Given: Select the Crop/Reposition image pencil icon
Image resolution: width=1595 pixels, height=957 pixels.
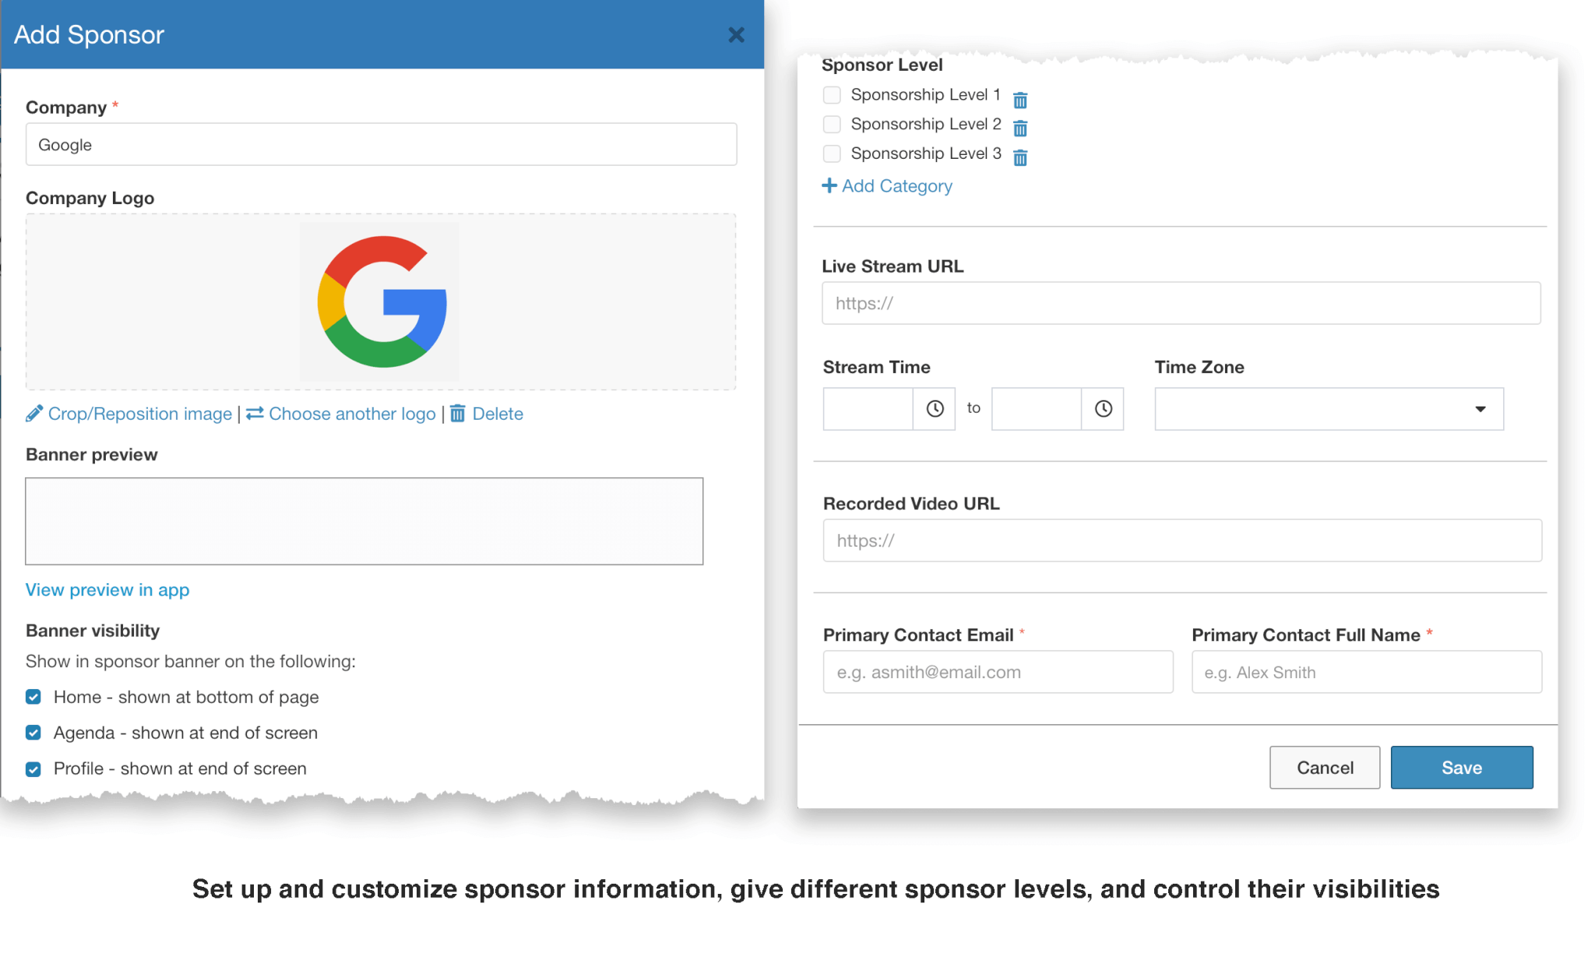Looking at the screenshot, I should pyautogui.click(x=34, y=413).
